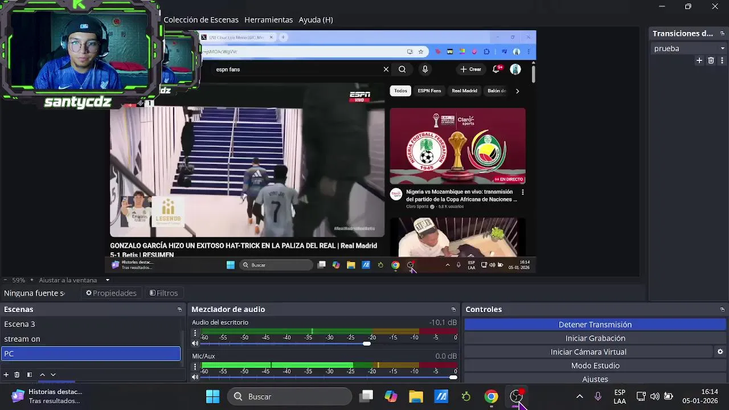The image size is (729, 410).
Task: Select the PC scene
Action: 91,354
